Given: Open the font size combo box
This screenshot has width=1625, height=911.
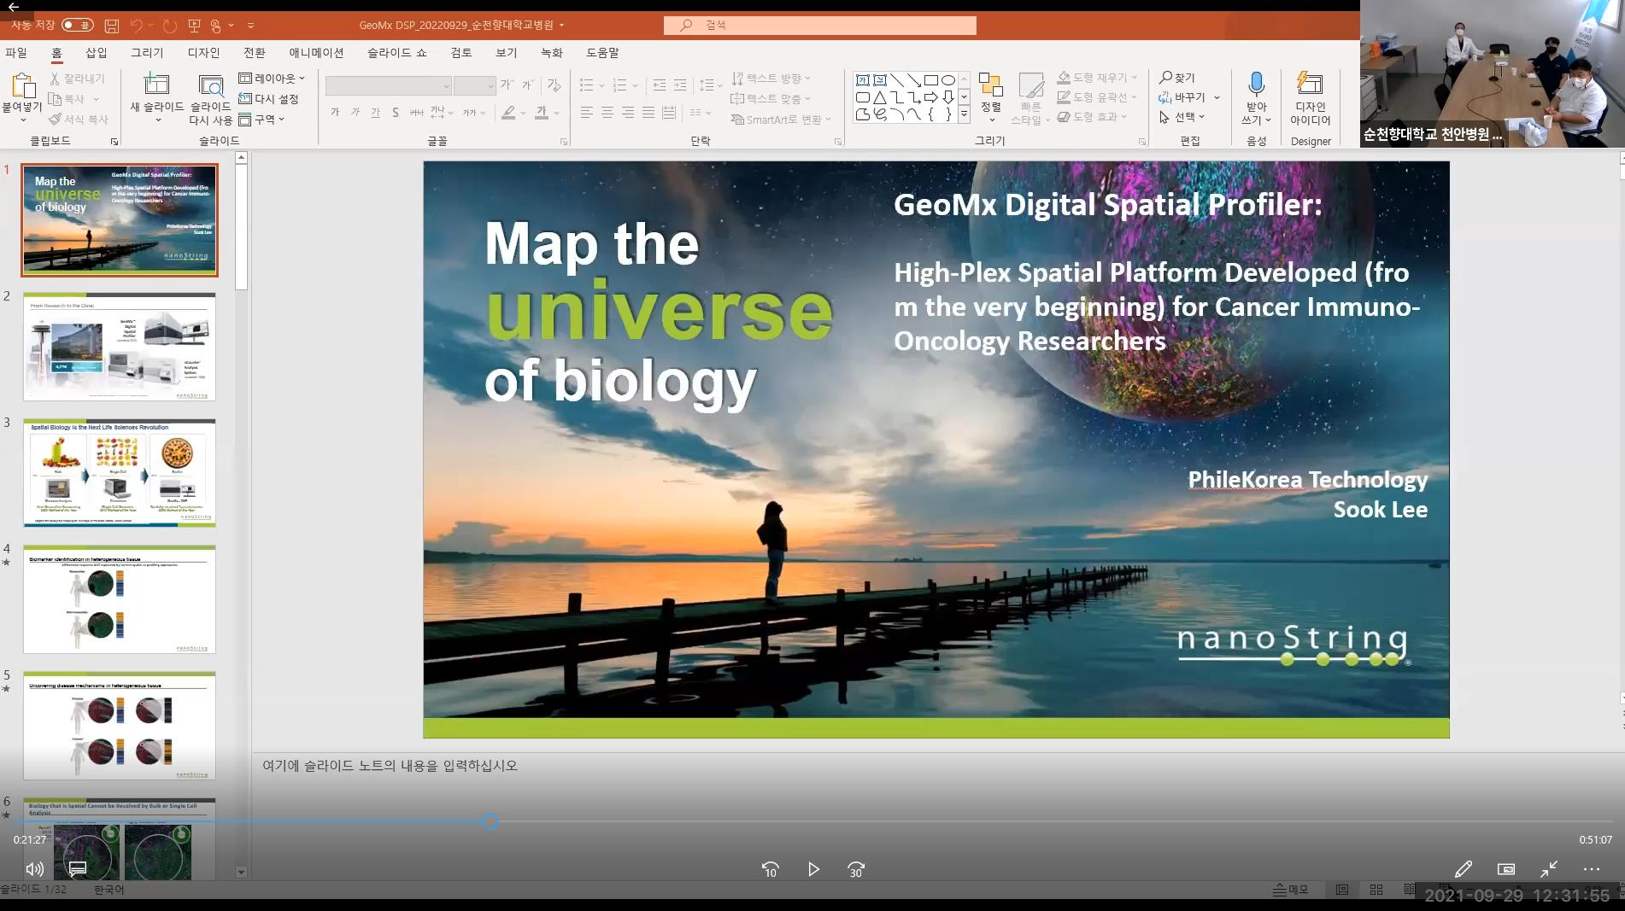Looking at the screenshot, I should click(x=474, y=85).
